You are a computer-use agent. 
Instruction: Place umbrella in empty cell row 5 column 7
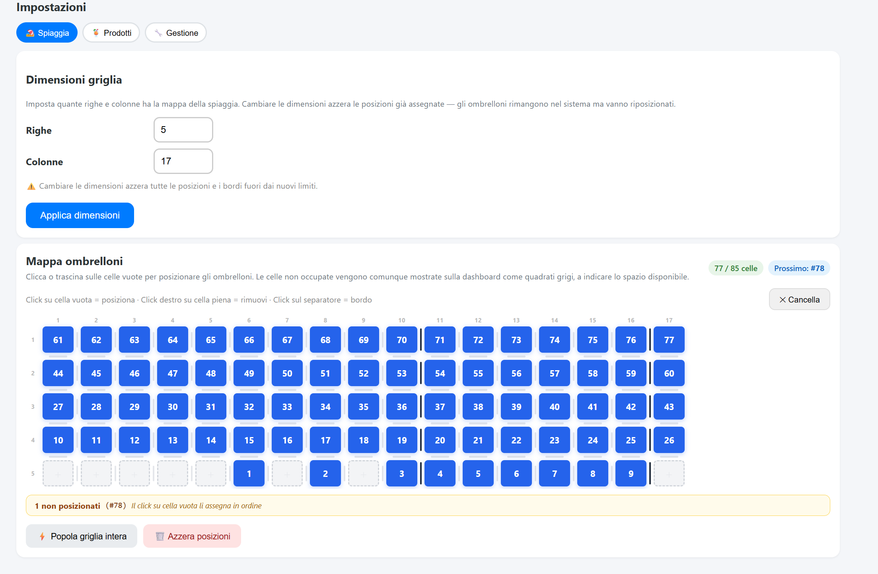(x=287, y=474)
